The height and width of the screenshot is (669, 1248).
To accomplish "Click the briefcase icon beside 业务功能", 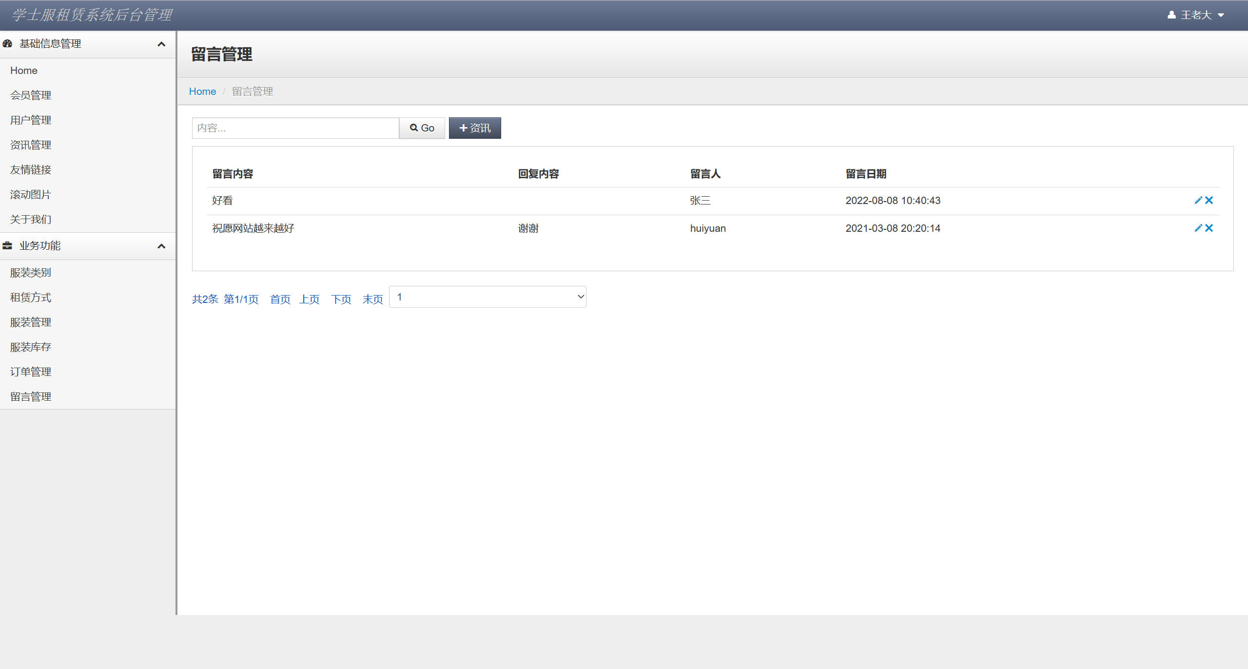I will point(7,245).
